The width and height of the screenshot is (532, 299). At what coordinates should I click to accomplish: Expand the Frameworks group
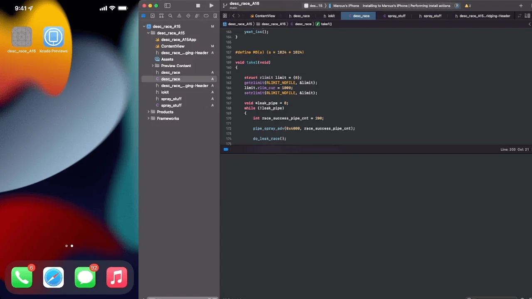click(x=148, y=119)
